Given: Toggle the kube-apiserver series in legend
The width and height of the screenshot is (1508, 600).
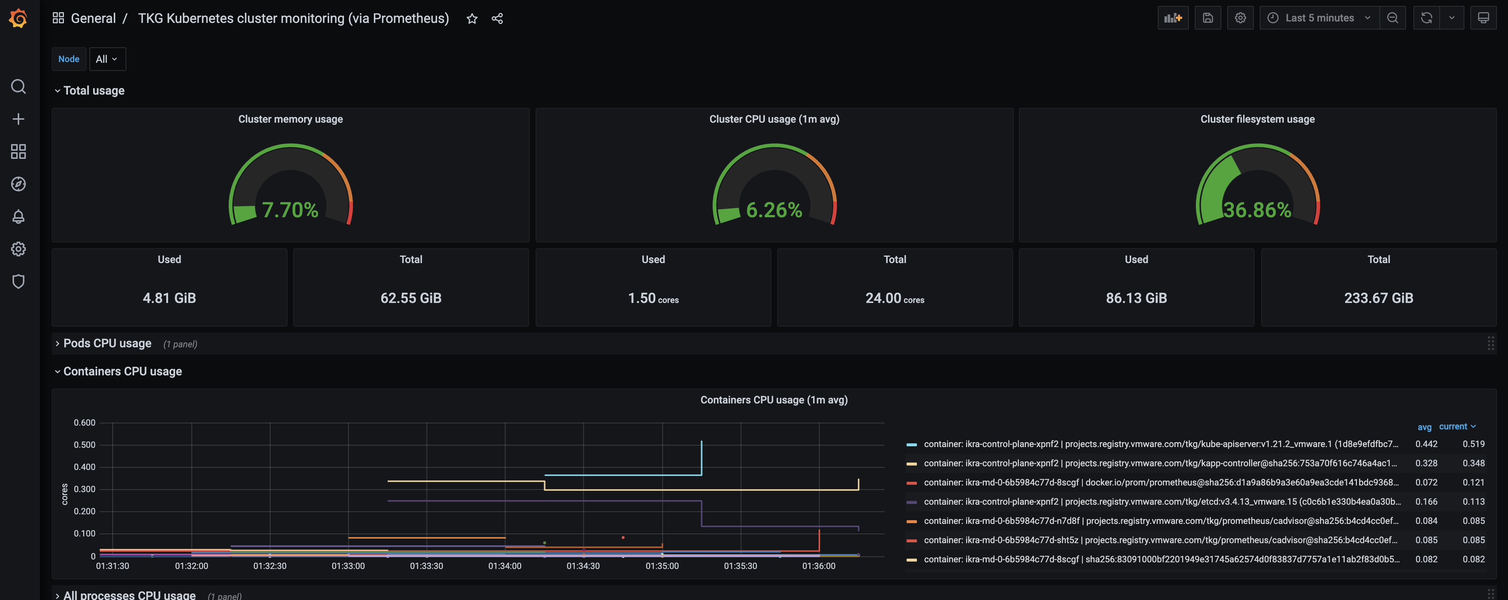Looking at the screenshot, I should tap(1160, 444).
